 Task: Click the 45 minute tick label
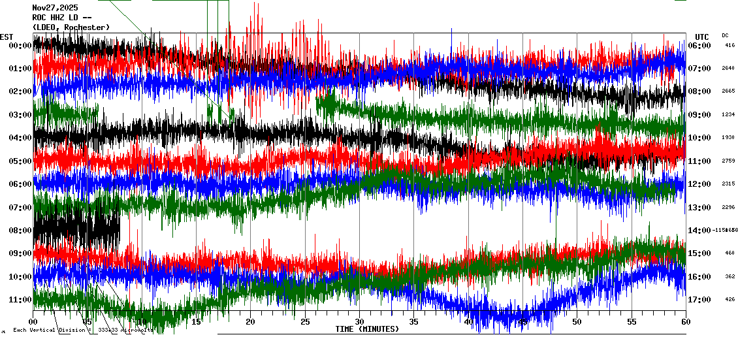pyautogui.click(x=522, y=322)
